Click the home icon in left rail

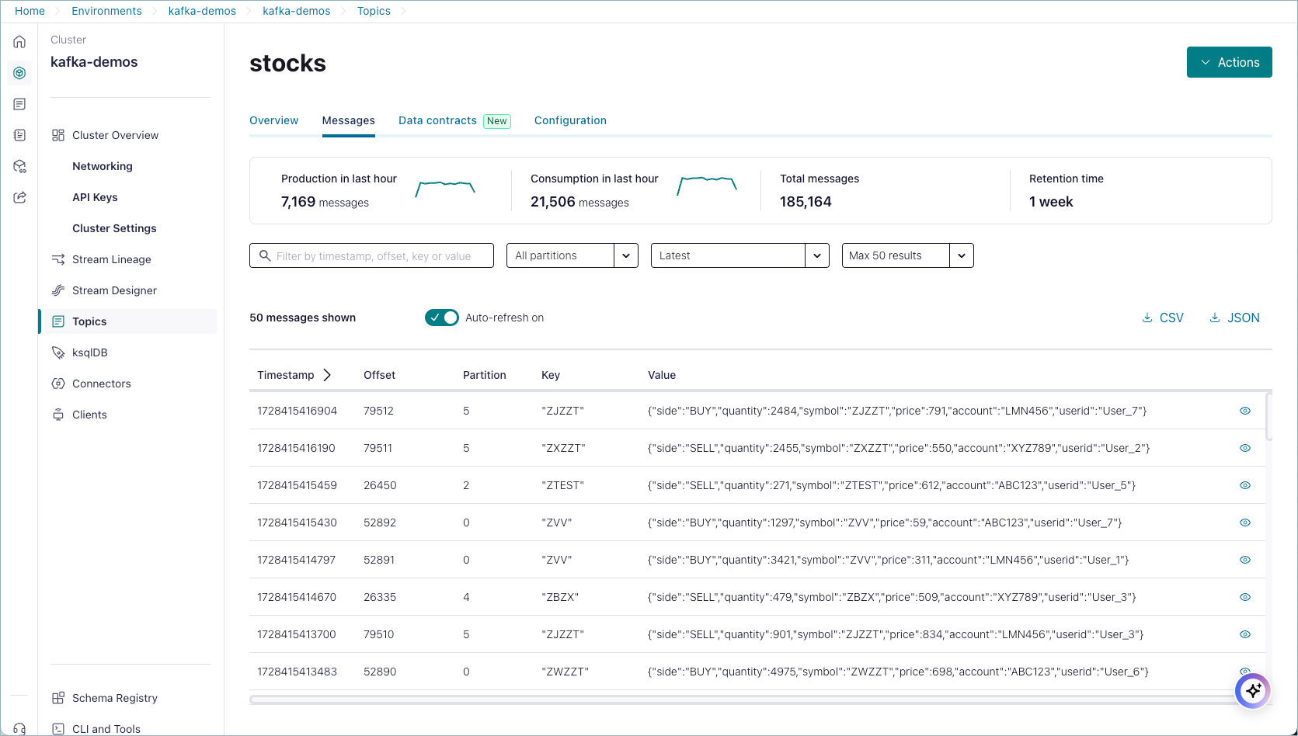click(x=19, y=42)
